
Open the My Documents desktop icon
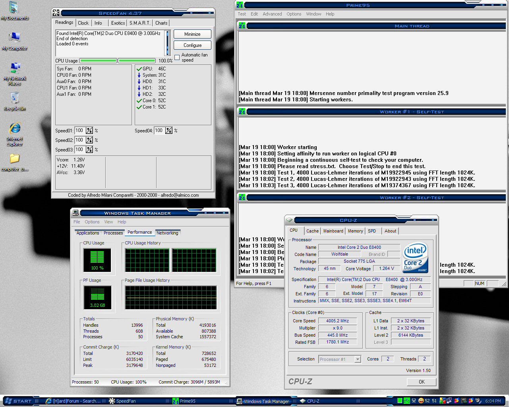tap(14, 11)
